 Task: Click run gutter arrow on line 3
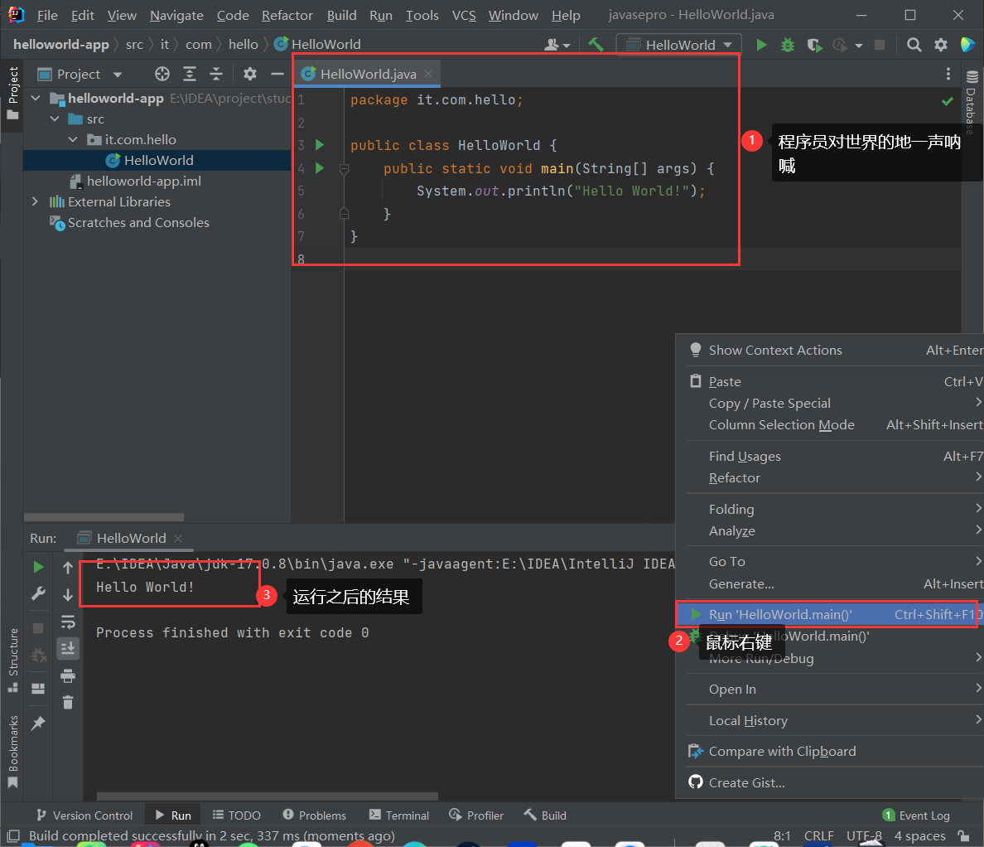click(320, 145)
